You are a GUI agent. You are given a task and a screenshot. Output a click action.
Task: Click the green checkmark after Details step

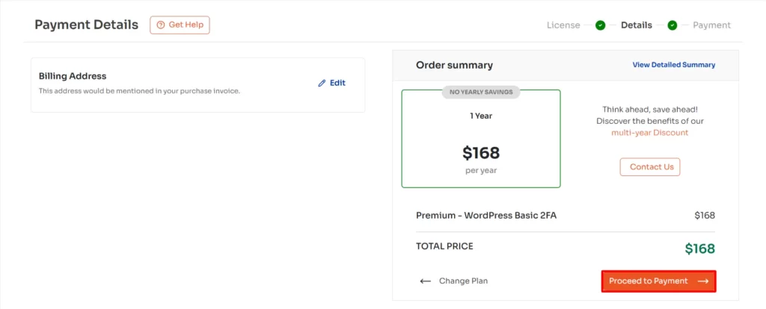672,25
